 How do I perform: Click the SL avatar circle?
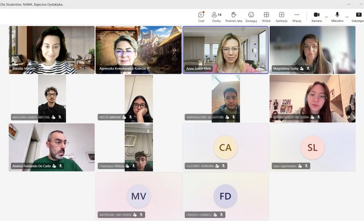pyautogui.click(x=312, y=147)
